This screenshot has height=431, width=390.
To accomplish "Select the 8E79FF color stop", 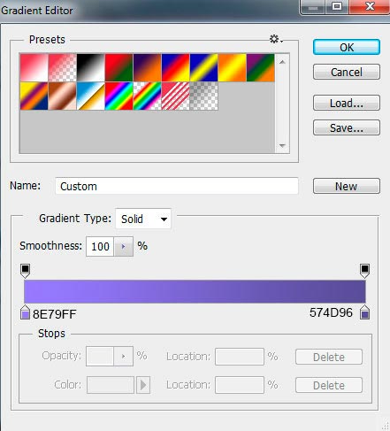I will click(x=26, y=312).
